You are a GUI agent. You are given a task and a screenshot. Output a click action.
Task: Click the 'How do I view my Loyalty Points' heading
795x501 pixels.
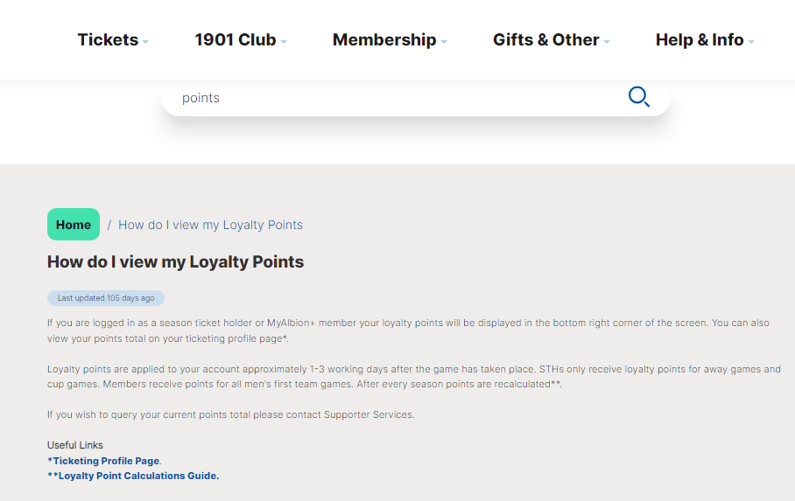175,262
